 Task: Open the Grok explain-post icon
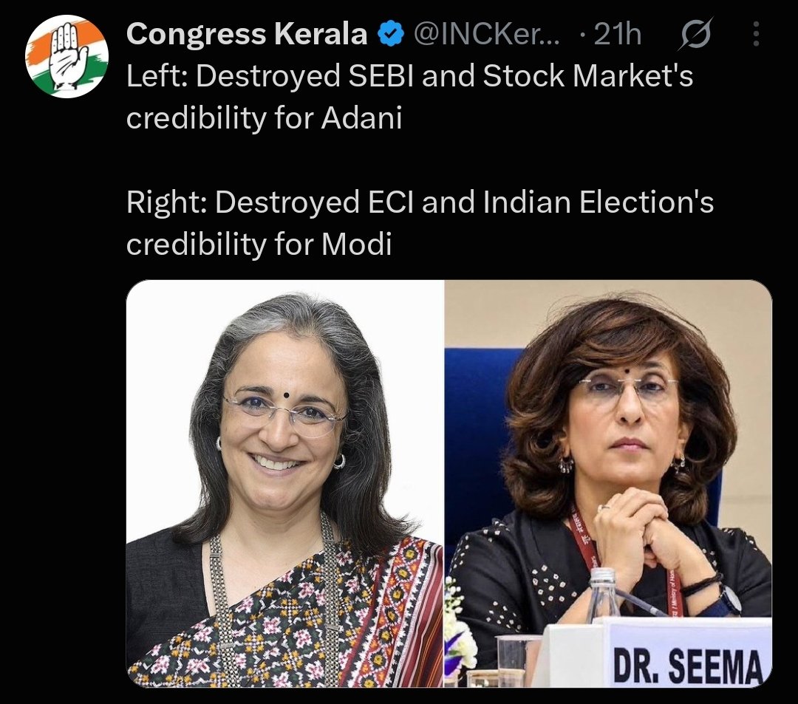(696, 34)
